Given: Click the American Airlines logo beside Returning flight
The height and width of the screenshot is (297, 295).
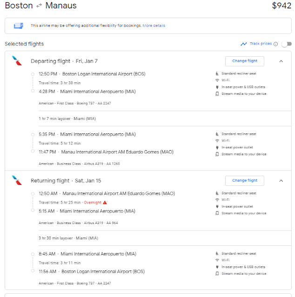Looking at the screenshot, I should (x=17, y=180).
